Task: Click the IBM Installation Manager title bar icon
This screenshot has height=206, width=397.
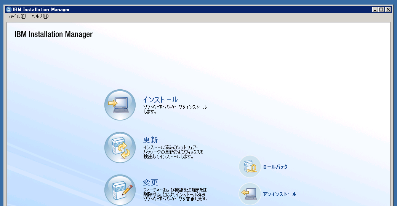Action: point(9,10)
